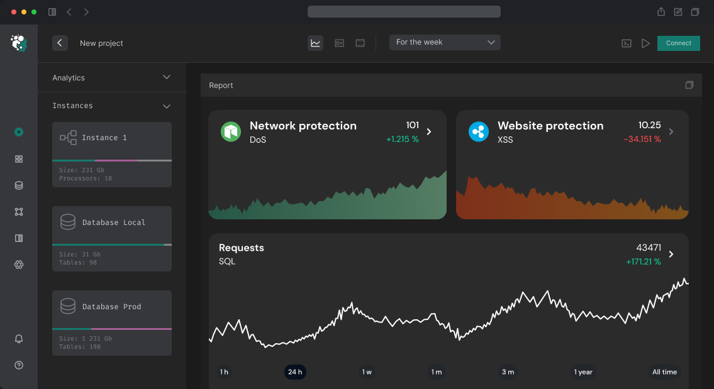The image size is (714, 389).
Task: Click the notification bell in the sidebar
Action: (x=19, y=339)
